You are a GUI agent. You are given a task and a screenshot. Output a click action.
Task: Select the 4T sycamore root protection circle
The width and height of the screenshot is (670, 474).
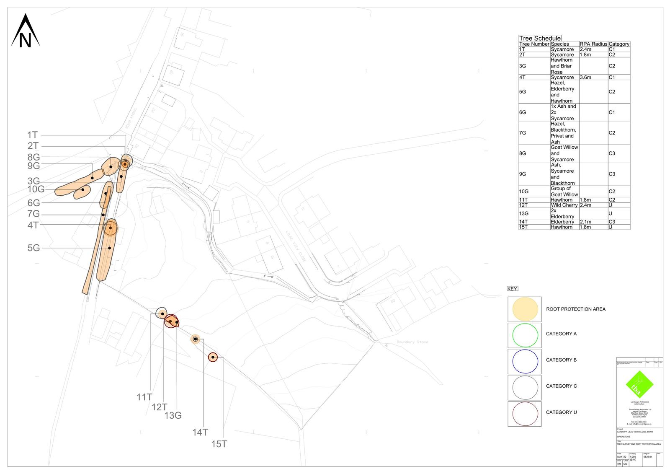[x=111, y=228]
